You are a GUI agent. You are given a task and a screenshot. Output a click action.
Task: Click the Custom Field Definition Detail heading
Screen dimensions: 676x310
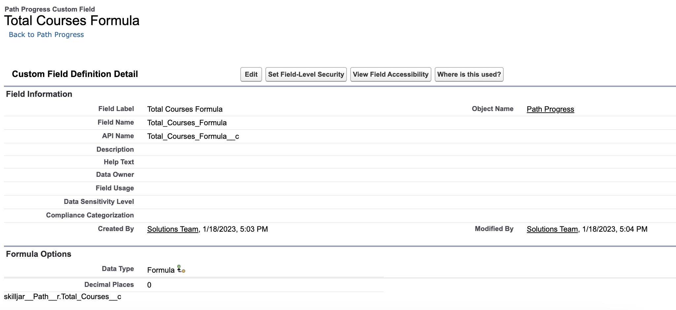pyautogui.click(x=75, y=74)
